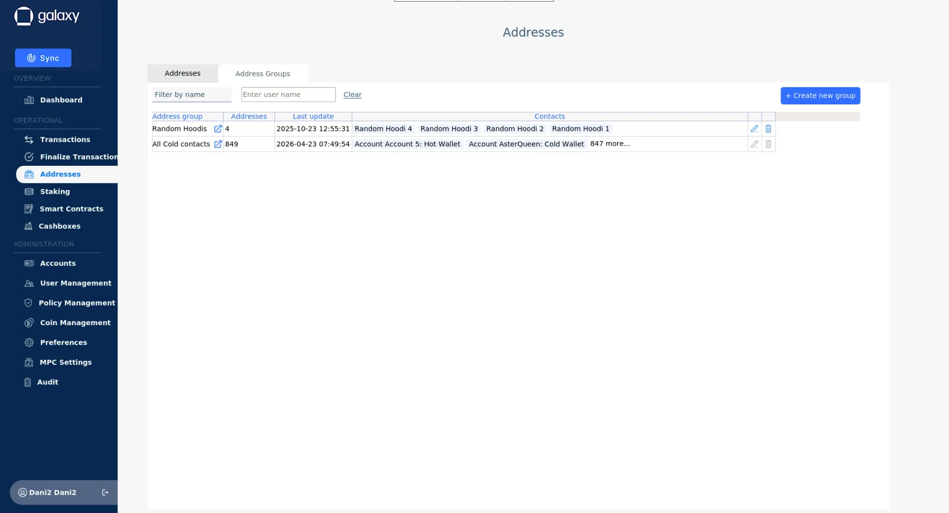
Task: Click the Random Hoodi 3 contact tag
Action: tap(449, 129)
